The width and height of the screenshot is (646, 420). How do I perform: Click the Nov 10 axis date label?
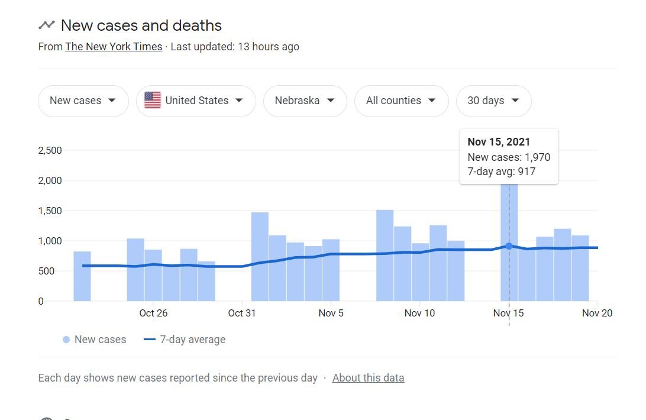[x=419, y=314]
